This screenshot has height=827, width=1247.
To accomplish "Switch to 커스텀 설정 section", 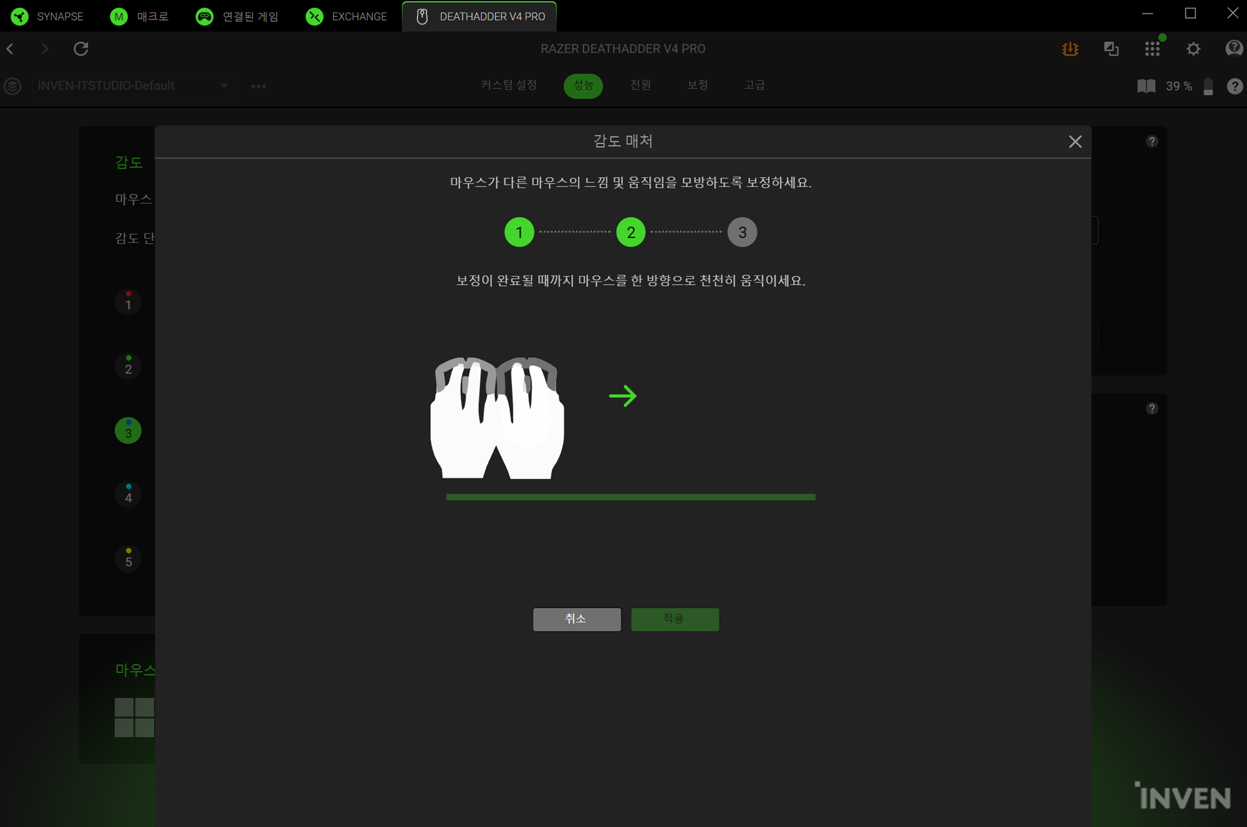I will click(x=509, y=85).
